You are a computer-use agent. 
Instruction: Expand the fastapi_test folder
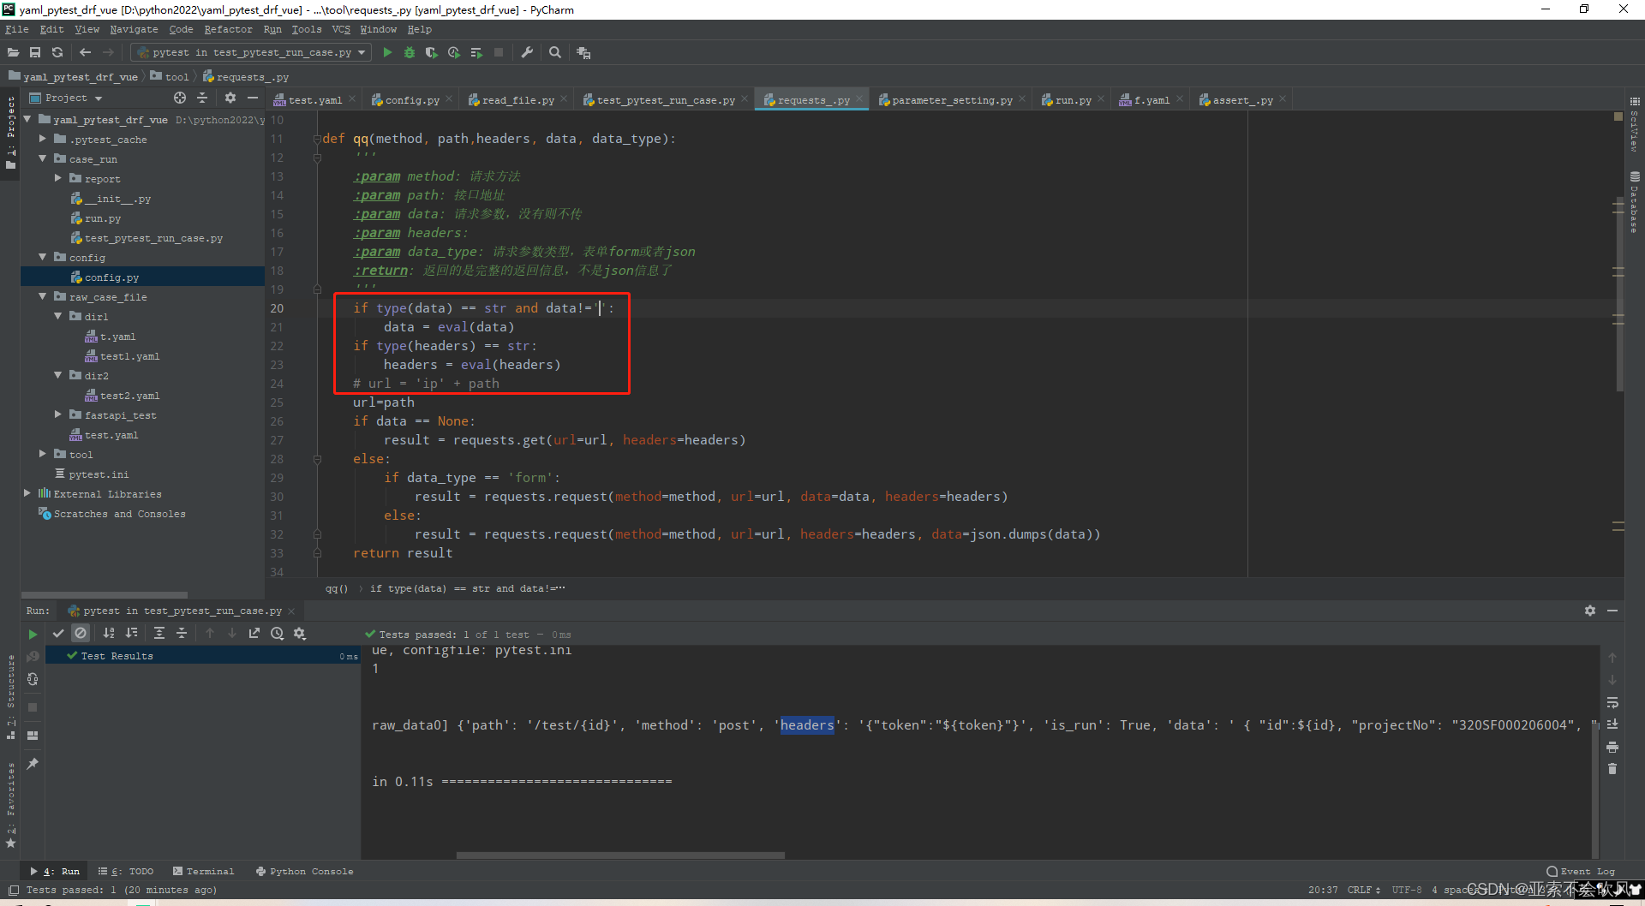(58, 414)
